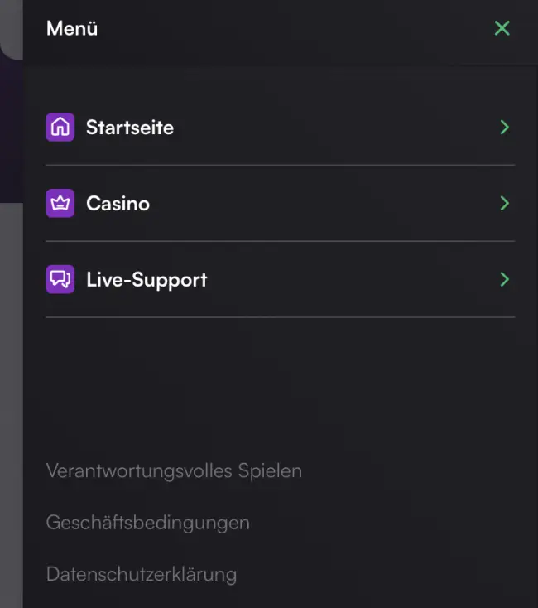The image size is (538, 608).
Task: Select the Startseite menu entry text
Action: [130, 128]
